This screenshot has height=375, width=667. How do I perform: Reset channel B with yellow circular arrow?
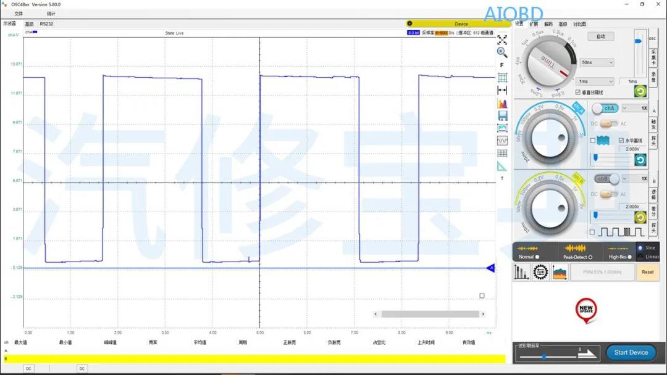(640, 218)
